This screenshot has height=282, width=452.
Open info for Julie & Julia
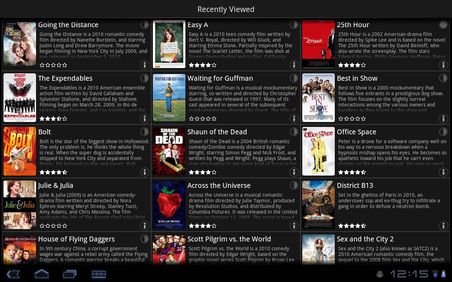pos(144,226)
